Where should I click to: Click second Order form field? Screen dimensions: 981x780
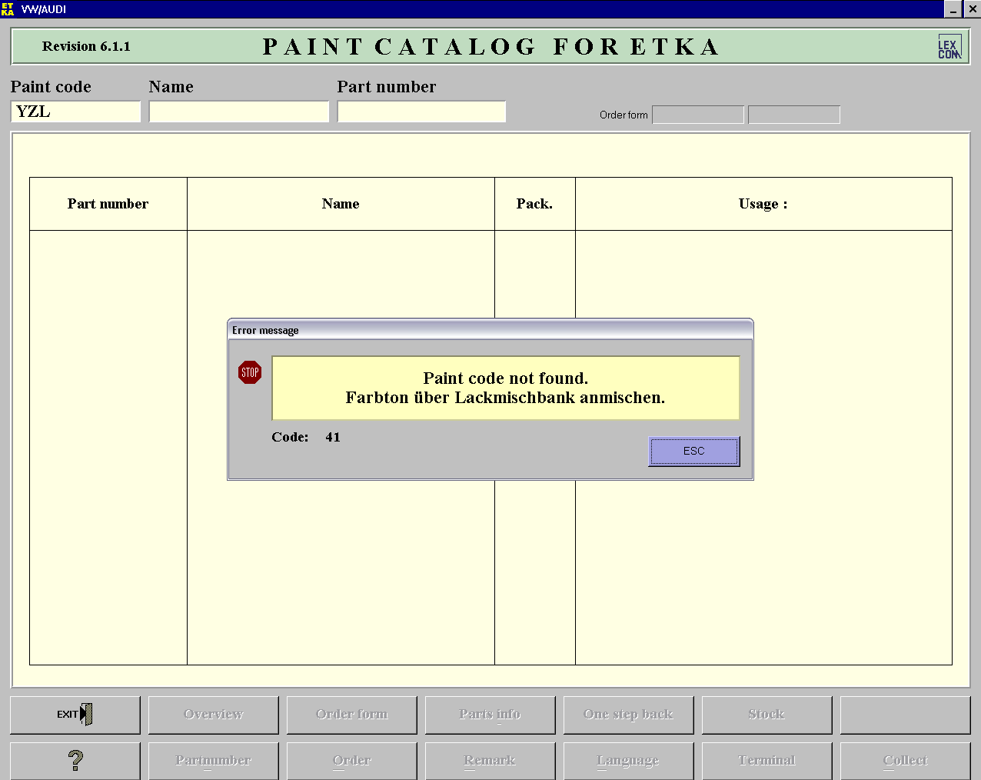pyautogui.click(x=794, y=115)
